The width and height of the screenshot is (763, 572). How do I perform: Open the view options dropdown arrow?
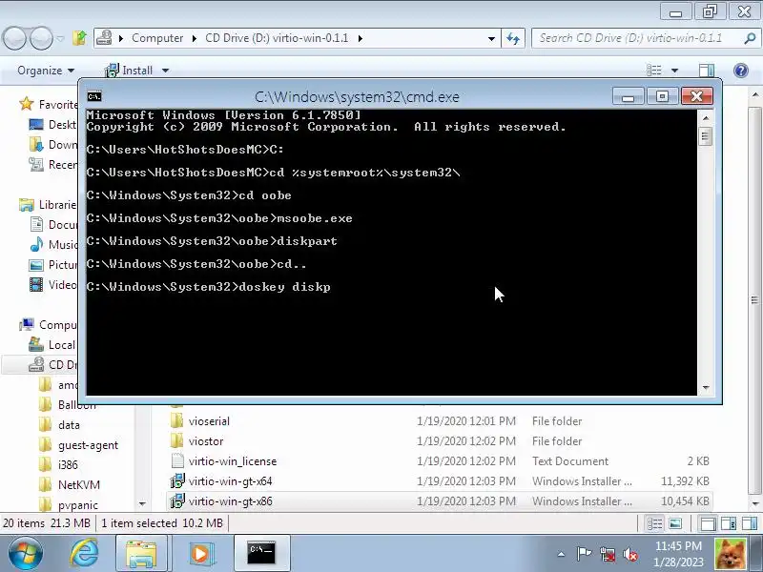[x=674, y=71]
